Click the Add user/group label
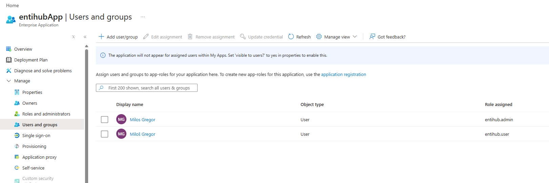Viewport: 549px width, 183px height. (122, 37)
